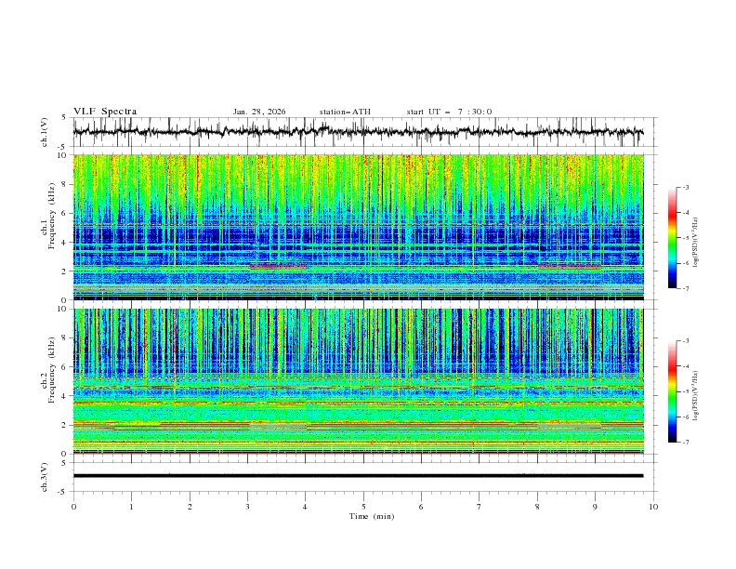Select the Jan. 29, 2026 date label
The height and width of the screenshot is (569, 736).
(259, 112)
